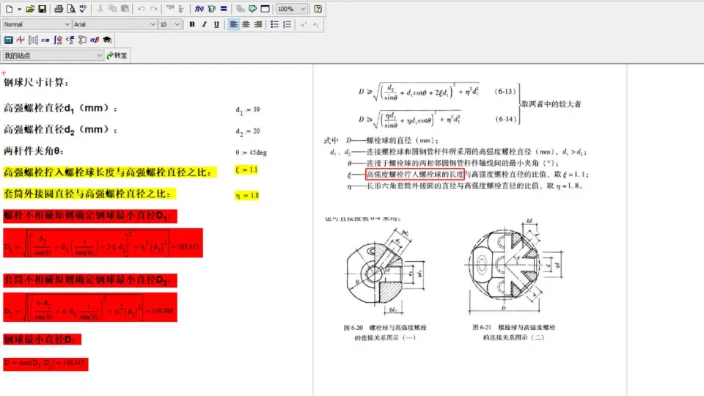Open the Symbolic keyword palette graduation cap
This screenshot has width=704, height=396.
[107, 40]
